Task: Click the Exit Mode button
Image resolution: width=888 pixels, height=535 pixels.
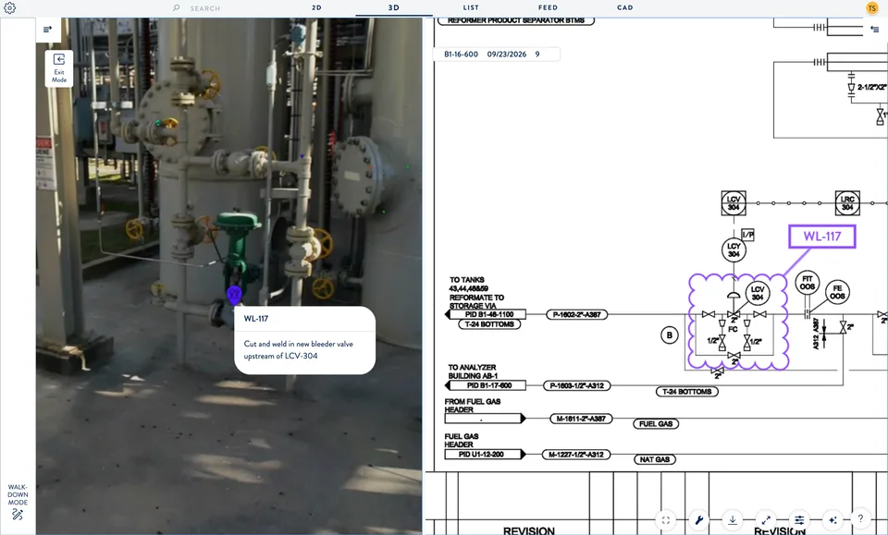Action: tap(59, 68)
